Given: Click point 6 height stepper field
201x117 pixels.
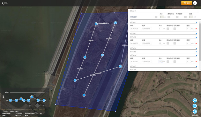Looking at the screenshot, I should click(x=161, y=61).
